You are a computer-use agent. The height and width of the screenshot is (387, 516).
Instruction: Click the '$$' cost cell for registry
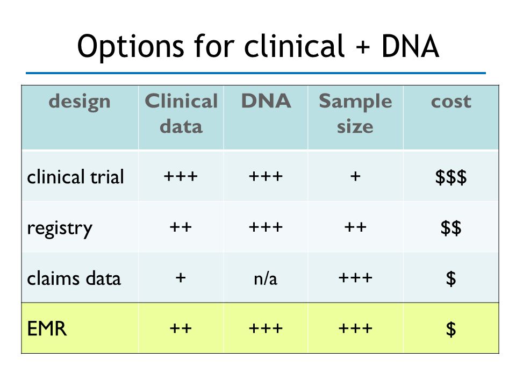pyautogui.click(x=451, y=228)
